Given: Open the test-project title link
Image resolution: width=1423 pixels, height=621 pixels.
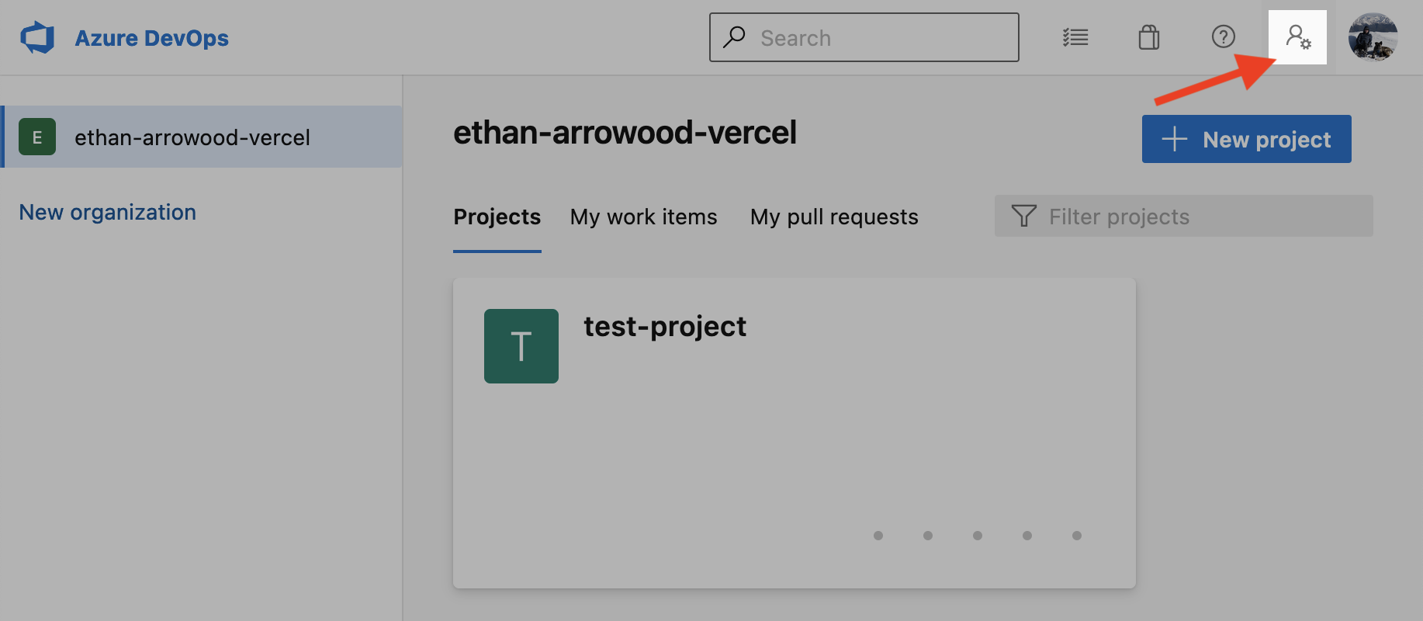Looking at the screenshot, I should [x=665, y=327].
